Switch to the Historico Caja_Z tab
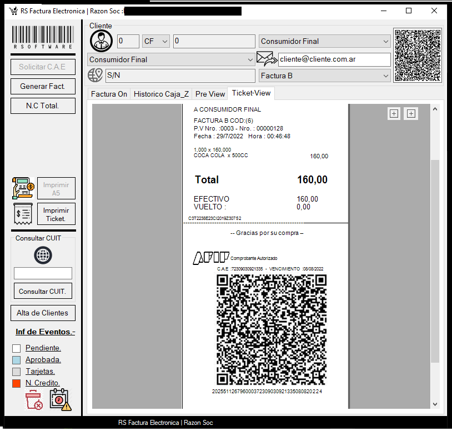The image size is (452, 431). [161, 94]
